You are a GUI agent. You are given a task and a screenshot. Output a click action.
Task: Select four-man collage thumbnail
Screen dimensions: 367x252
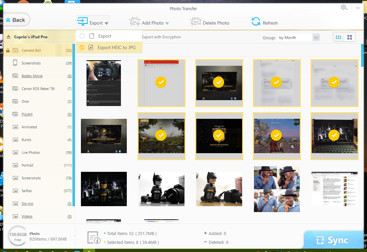(x=277, y=189)
